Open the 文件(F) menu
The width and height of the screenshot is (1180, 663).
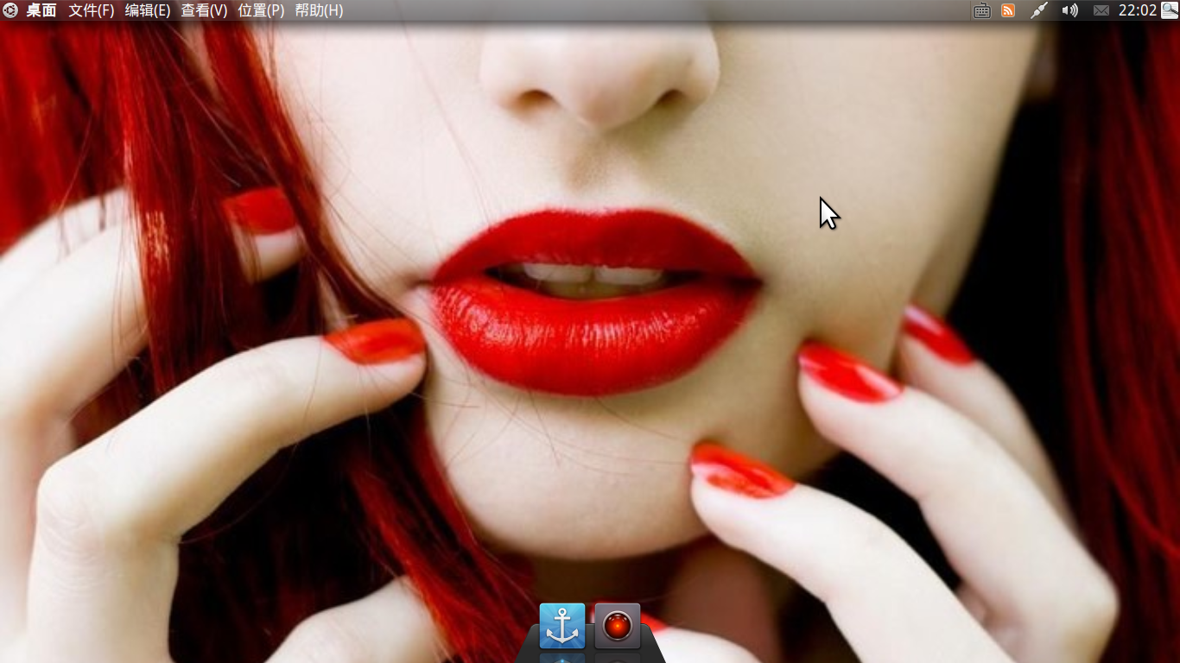92,10
